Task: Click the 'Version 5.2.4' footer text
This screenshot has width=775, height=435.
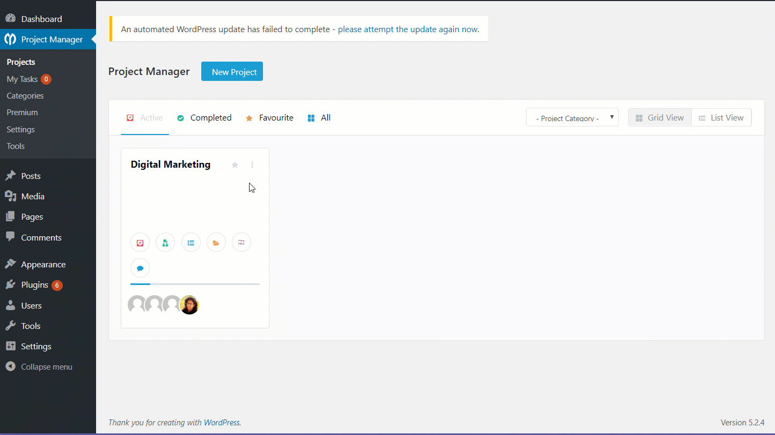Action: (742, 423)
